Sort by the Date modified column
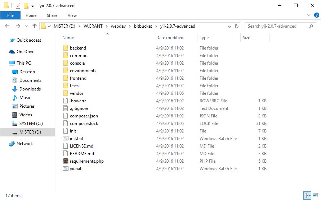Image resolution: width=321 pixels, height=200 pixels. click(x=170, y=38)
